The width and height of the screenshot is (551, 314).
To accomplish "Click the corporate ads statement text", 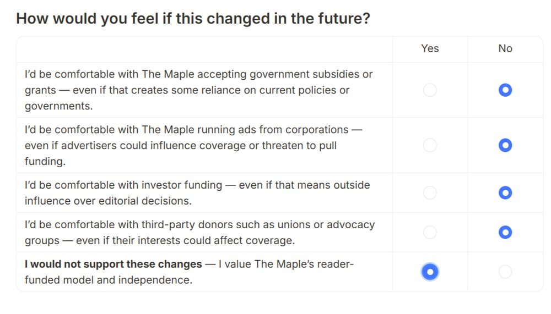I will point(193,145).
